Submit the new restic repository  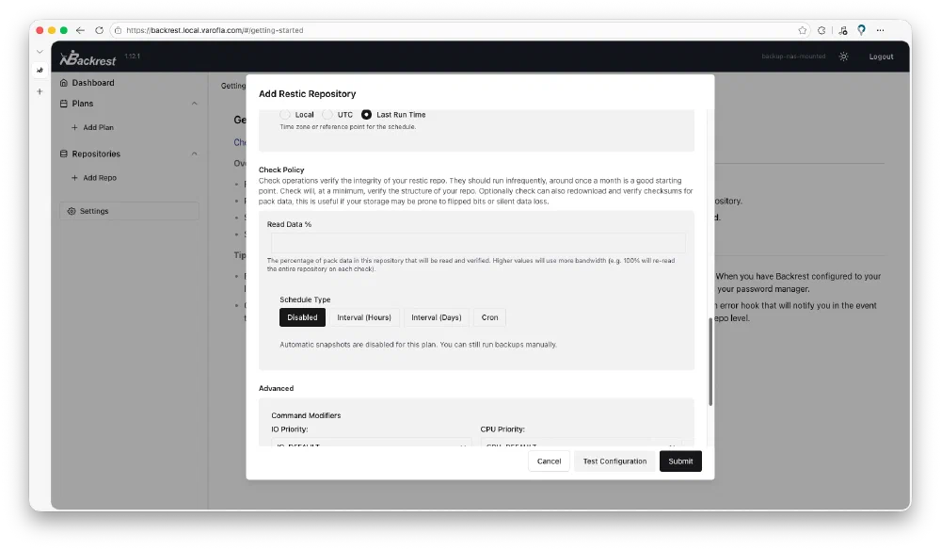click(680, 461)
